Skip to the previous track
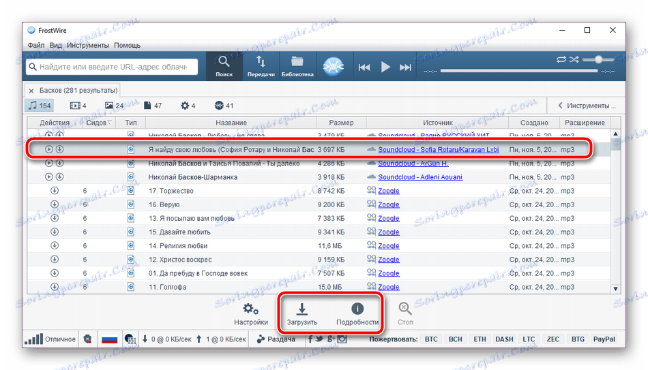 click(364, 67)
